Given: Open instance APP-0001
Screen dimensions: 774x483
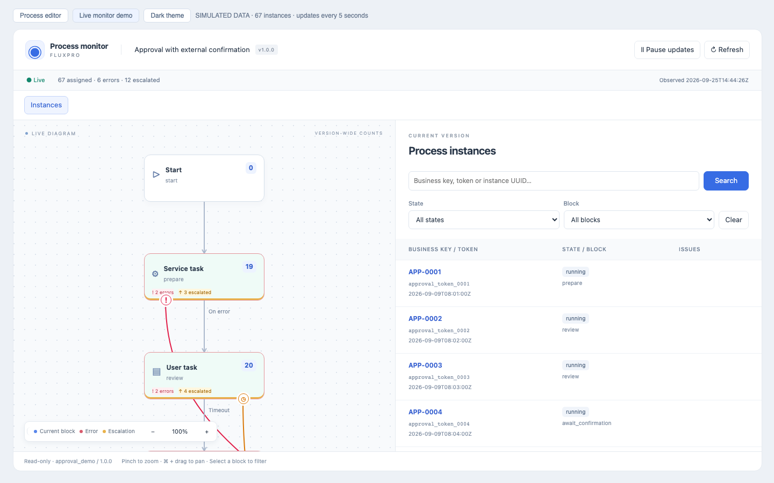Looking at the screenshot, I should [425, 272].
